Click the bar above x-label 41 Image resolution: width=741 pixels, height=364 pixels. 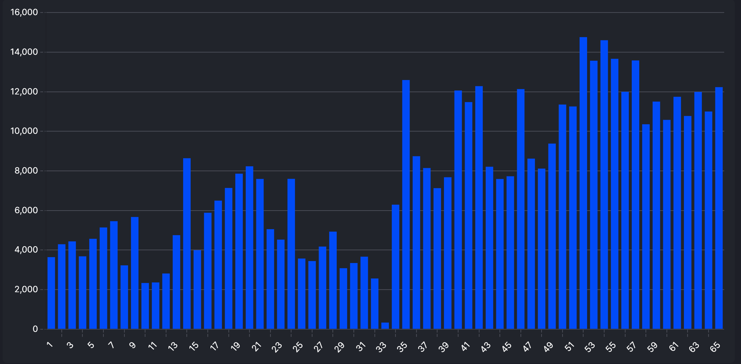(469, 215)
